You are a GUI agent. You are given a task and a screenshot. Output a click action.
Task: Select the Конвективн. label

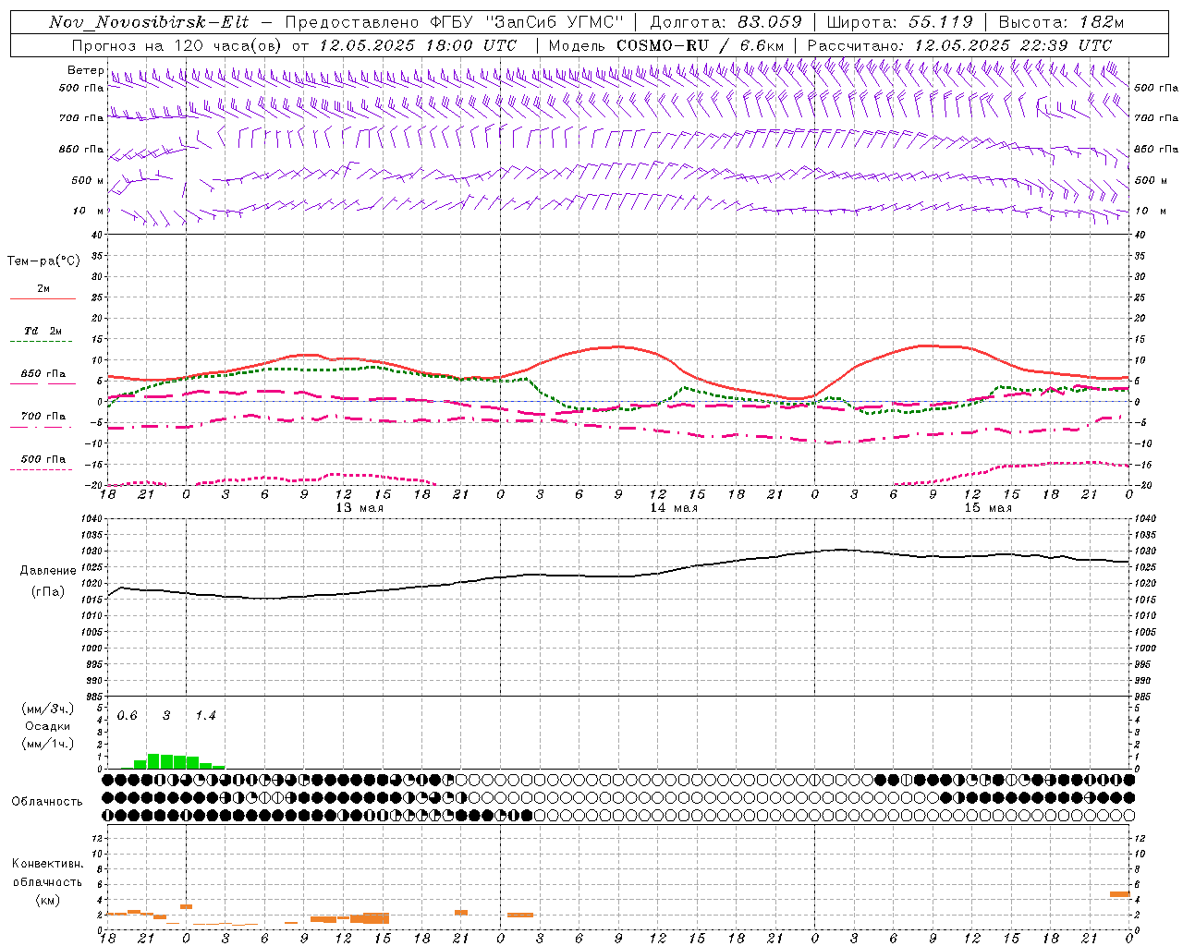pos(47,864)
